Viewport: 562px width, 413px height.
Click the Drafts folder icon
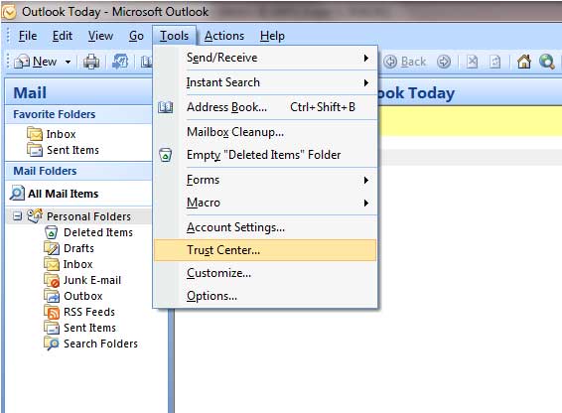click(52, 248)
